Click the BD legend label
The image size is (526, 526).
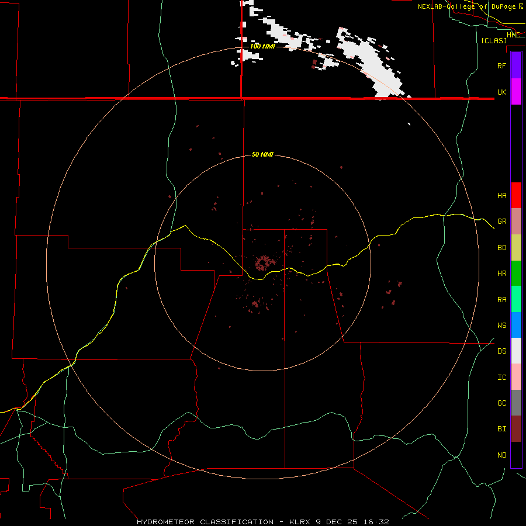click(x=502, y=248)
